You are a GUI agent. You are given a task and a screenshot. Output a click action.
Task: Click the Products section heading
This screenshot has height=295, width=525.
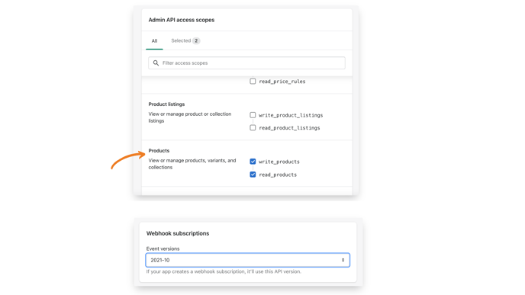pyautogui.click(x=159, y=150)
